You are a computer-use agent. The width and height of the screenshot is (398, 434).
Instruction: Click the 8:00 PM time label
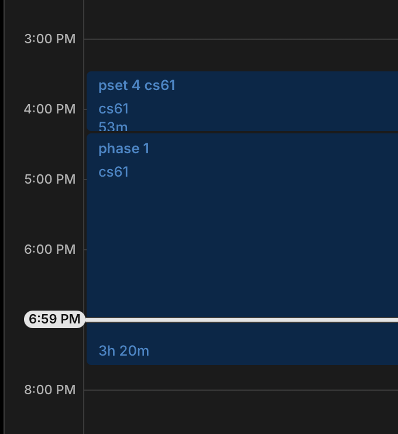50,390
